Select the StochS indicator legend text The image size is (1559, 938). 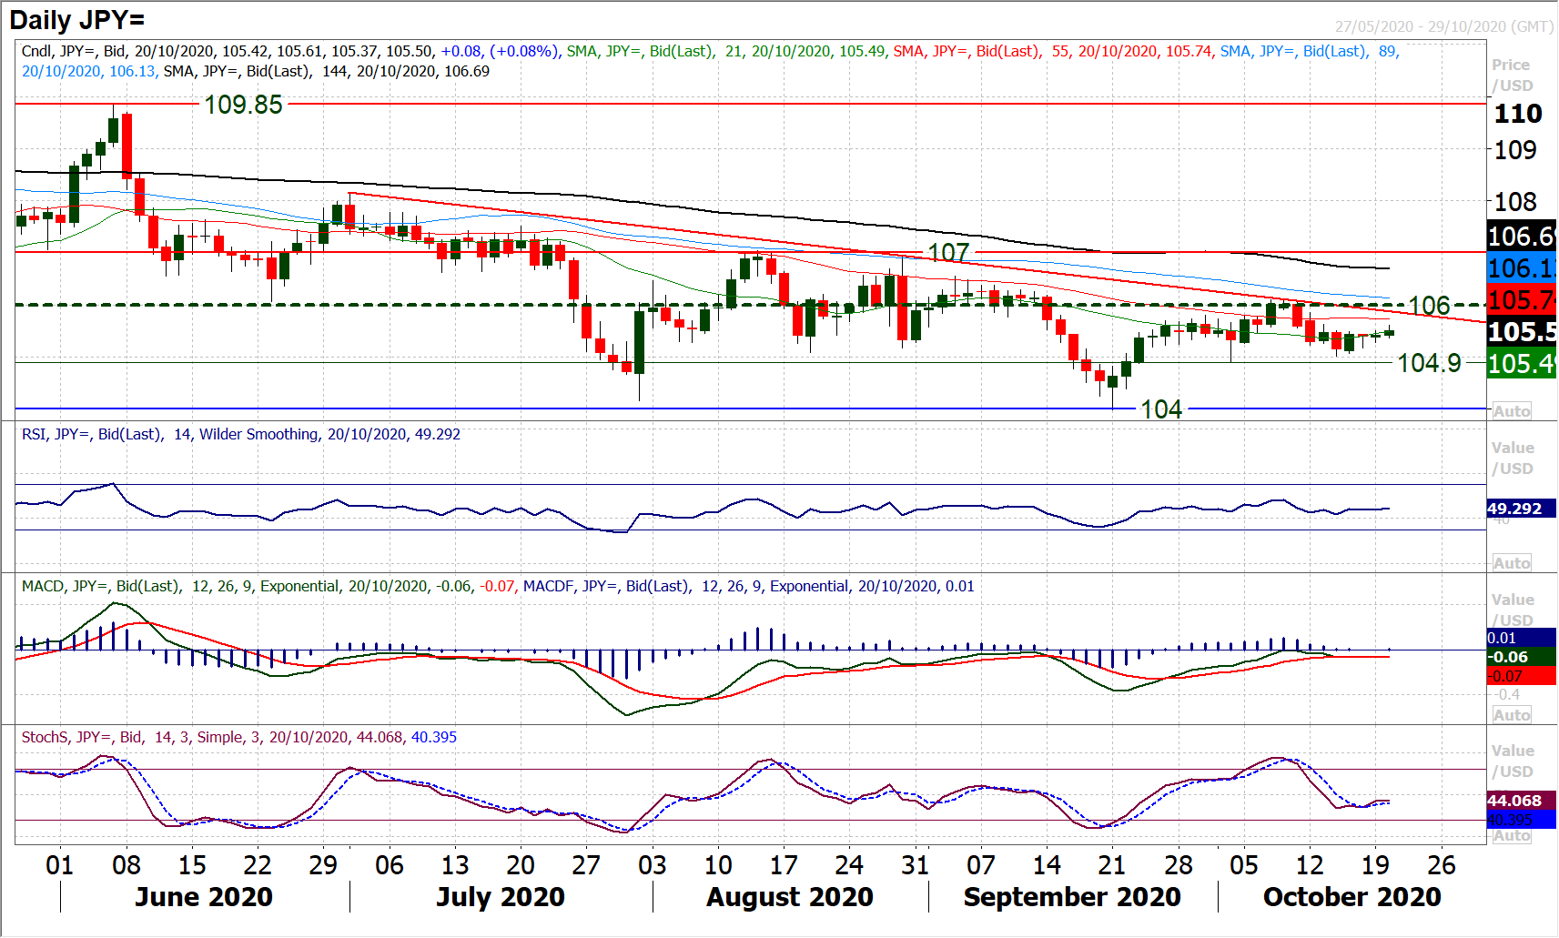(x=238, y=738)
